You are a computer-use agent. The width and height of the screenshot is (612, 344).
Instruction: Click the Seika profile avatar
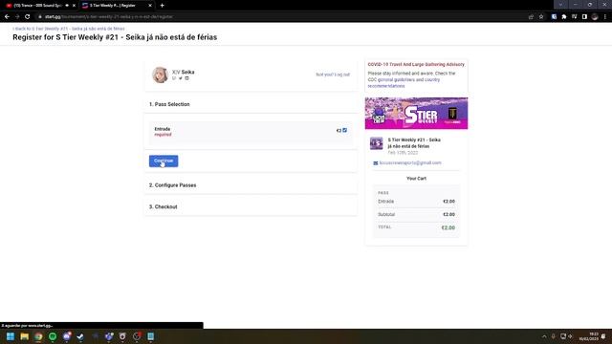[160, 75]
